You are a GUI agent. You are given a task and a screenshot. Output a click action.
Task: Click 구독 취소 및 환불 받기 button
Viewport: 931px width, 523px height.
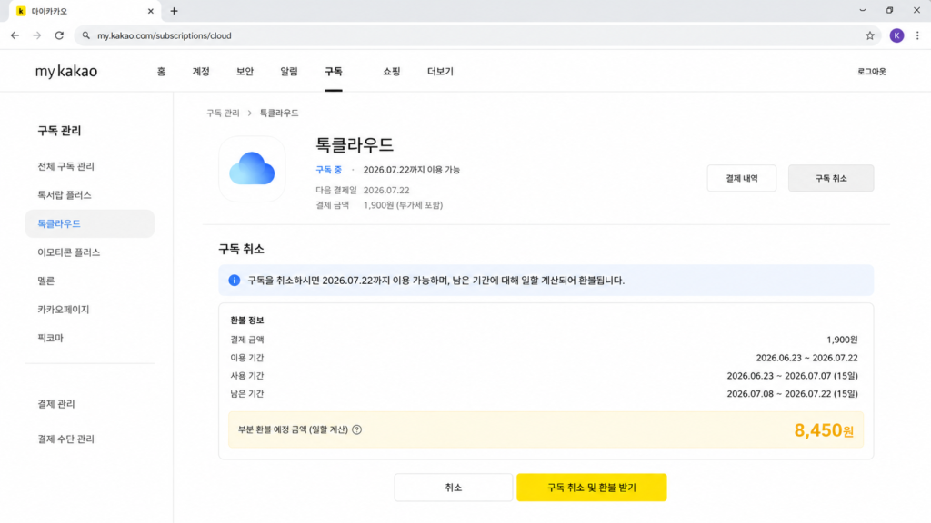[591, 488]
